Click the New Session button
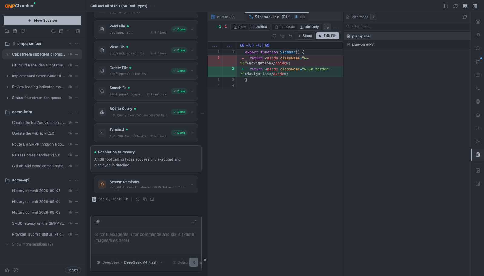 [42, 21]
